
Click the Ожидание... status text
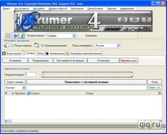point(92,36)
